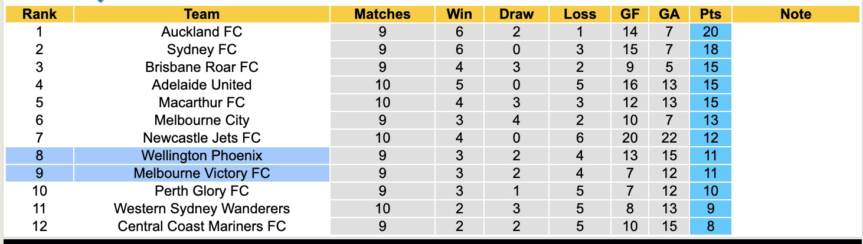Open the Auckland FC team name
The width and height of the screenshot is (863, 244).
(x=202, y=32)
